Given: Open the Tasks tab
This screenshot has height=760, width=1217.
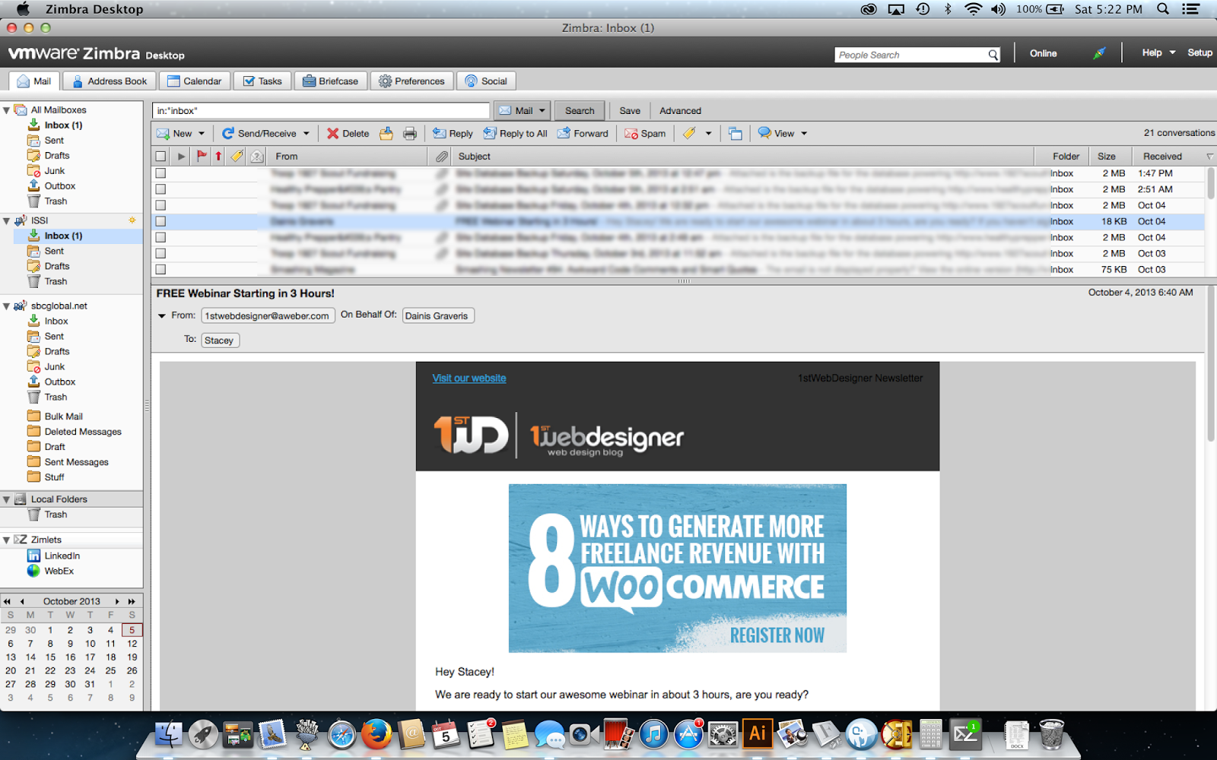Looking at the screenshot, I should (x=262, y=81).
